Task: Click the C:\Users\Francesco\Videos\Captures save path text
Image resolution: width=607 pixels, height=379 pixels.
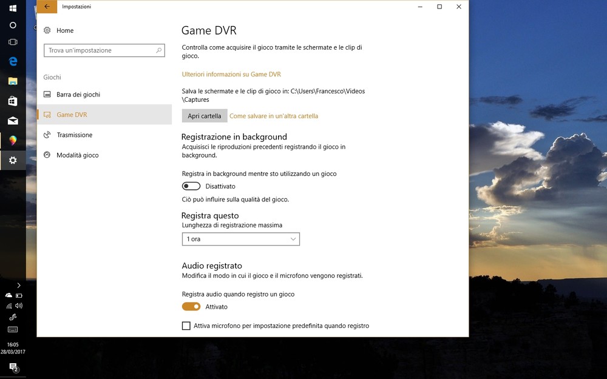Action: point(274,96)
